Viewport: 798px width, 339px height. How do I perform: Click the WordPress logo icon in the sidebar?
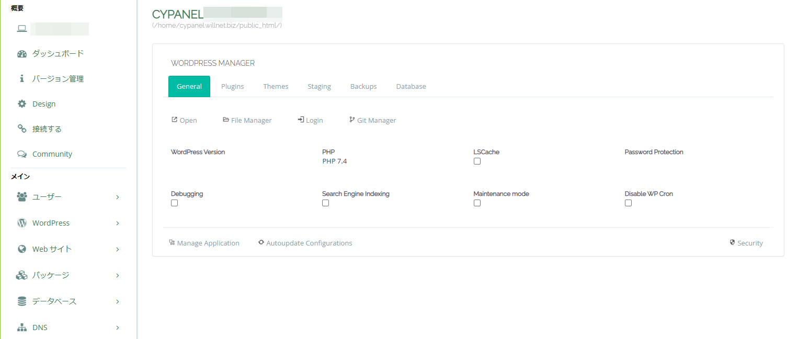[x=21, y=223]
